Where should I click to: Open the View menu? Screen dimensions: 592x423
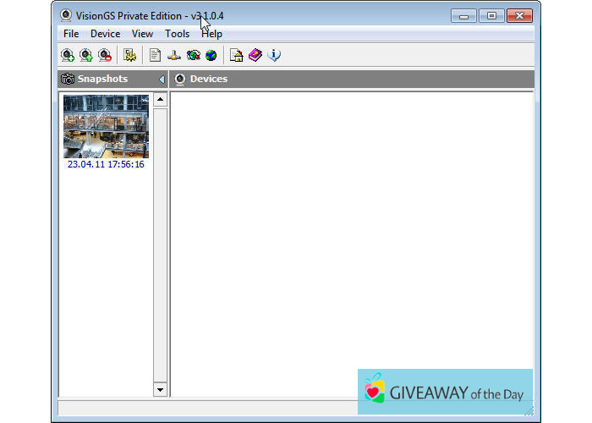143,34
